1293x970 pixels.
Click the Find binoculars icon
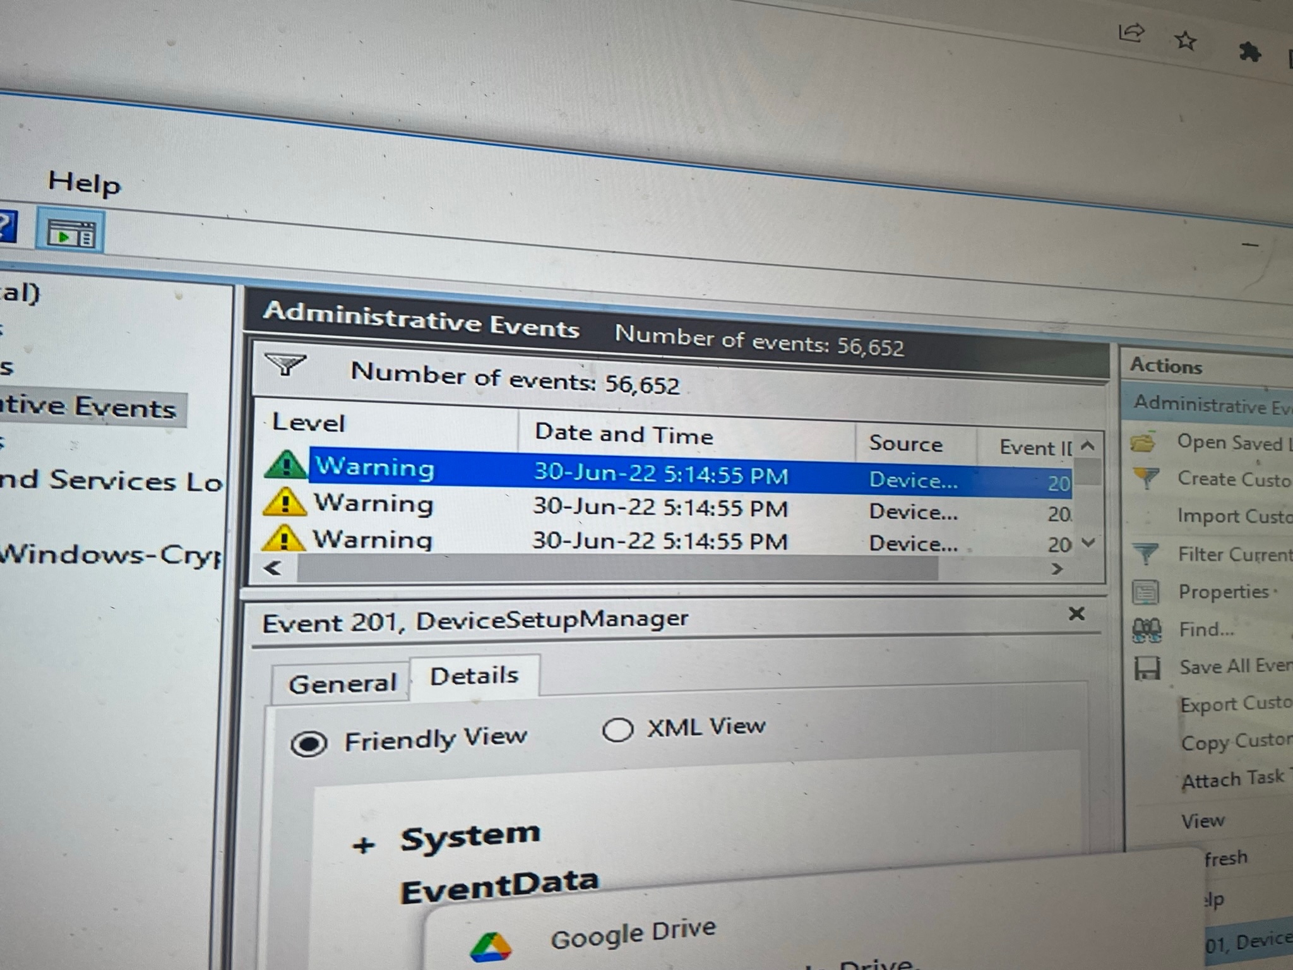coord(1147,630)
